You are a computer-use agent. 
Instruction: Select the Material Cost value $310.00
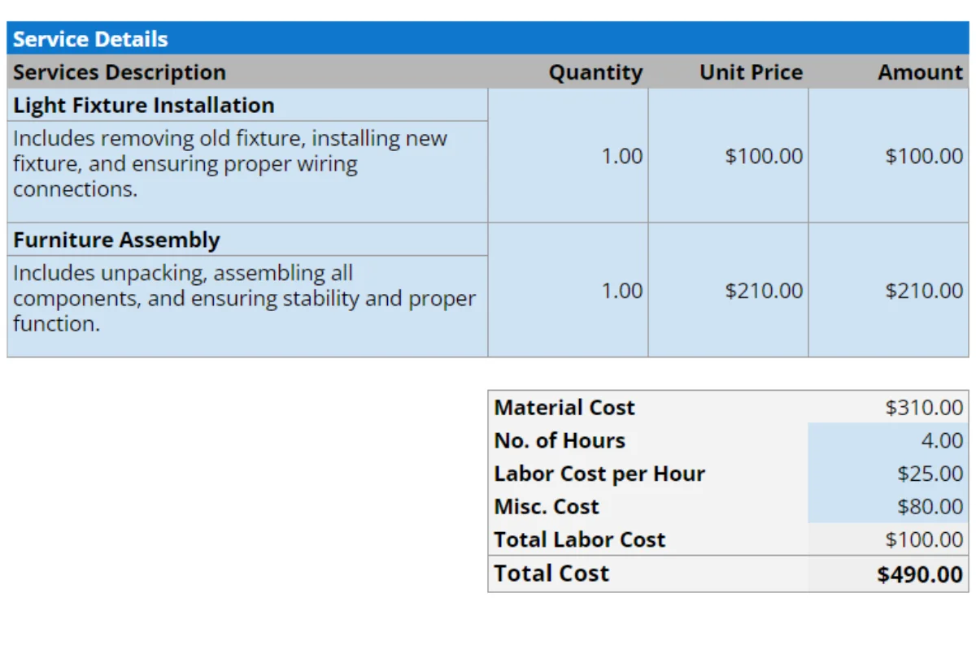[923, 407]
